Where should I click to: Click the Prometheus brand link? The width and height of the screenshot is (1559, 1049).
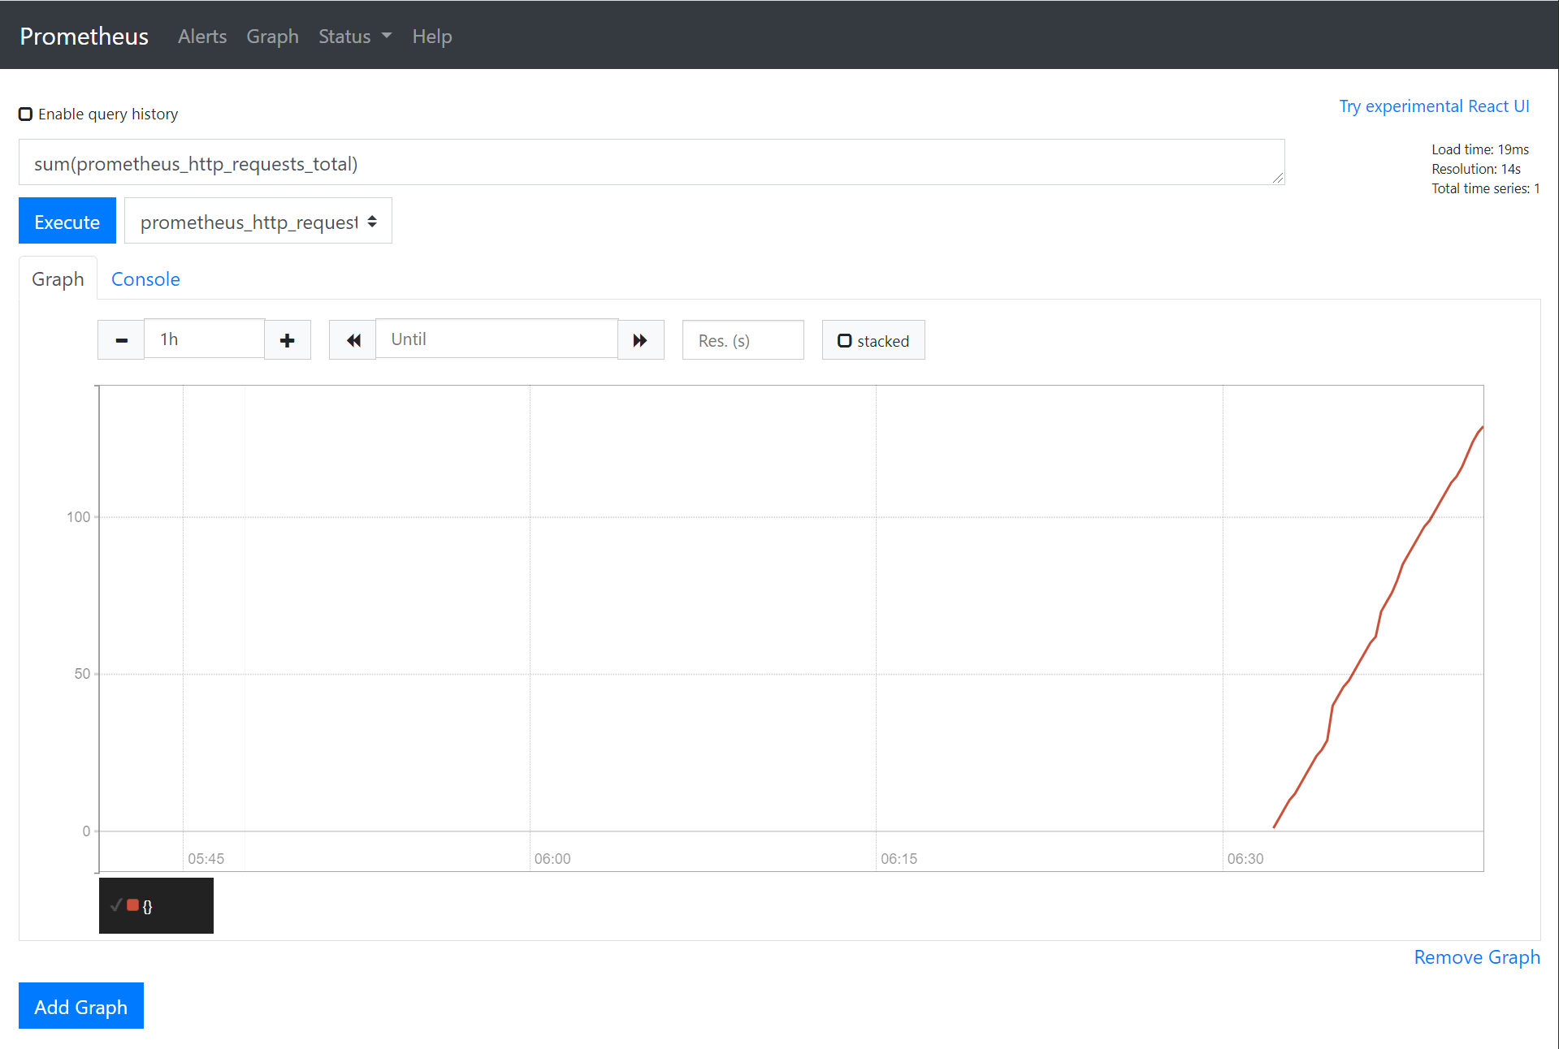84,37
